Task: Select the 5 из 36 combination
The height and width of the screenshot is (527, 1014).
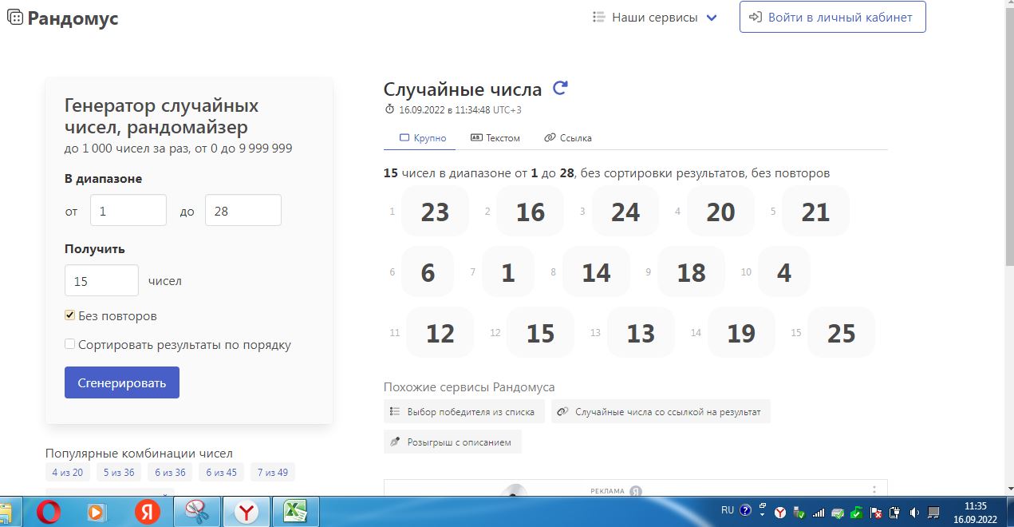Action: point(119,472)
